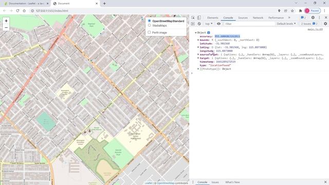Clear the console
This screenshot has width=329, height=185.
(199, 24)
